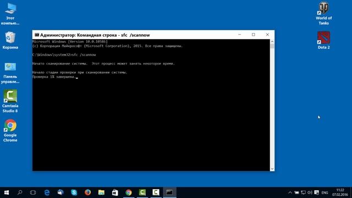
Task: Select the Dota 2 desktop shortcut
Action: coord(323,40)
